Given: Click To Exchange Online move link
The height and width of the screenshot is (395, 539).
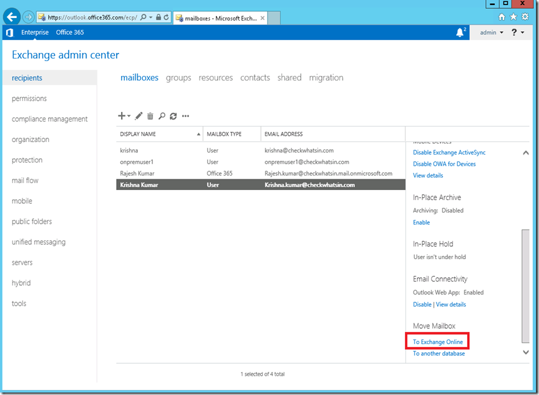Looking at the screenshot, I should coord(437,342).
